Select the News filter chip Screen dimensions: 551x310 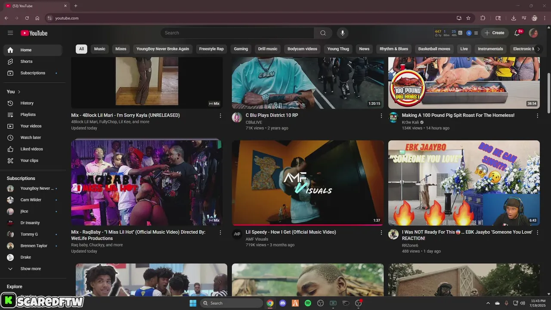364,49
